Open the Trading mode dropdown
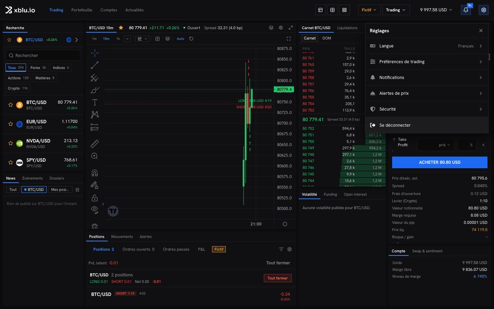This screenshot has height=309, width=494. point(396,10)
